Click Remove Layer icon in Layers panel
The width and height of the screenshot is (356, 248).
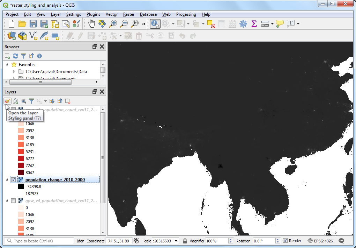[x=68, y=101]
